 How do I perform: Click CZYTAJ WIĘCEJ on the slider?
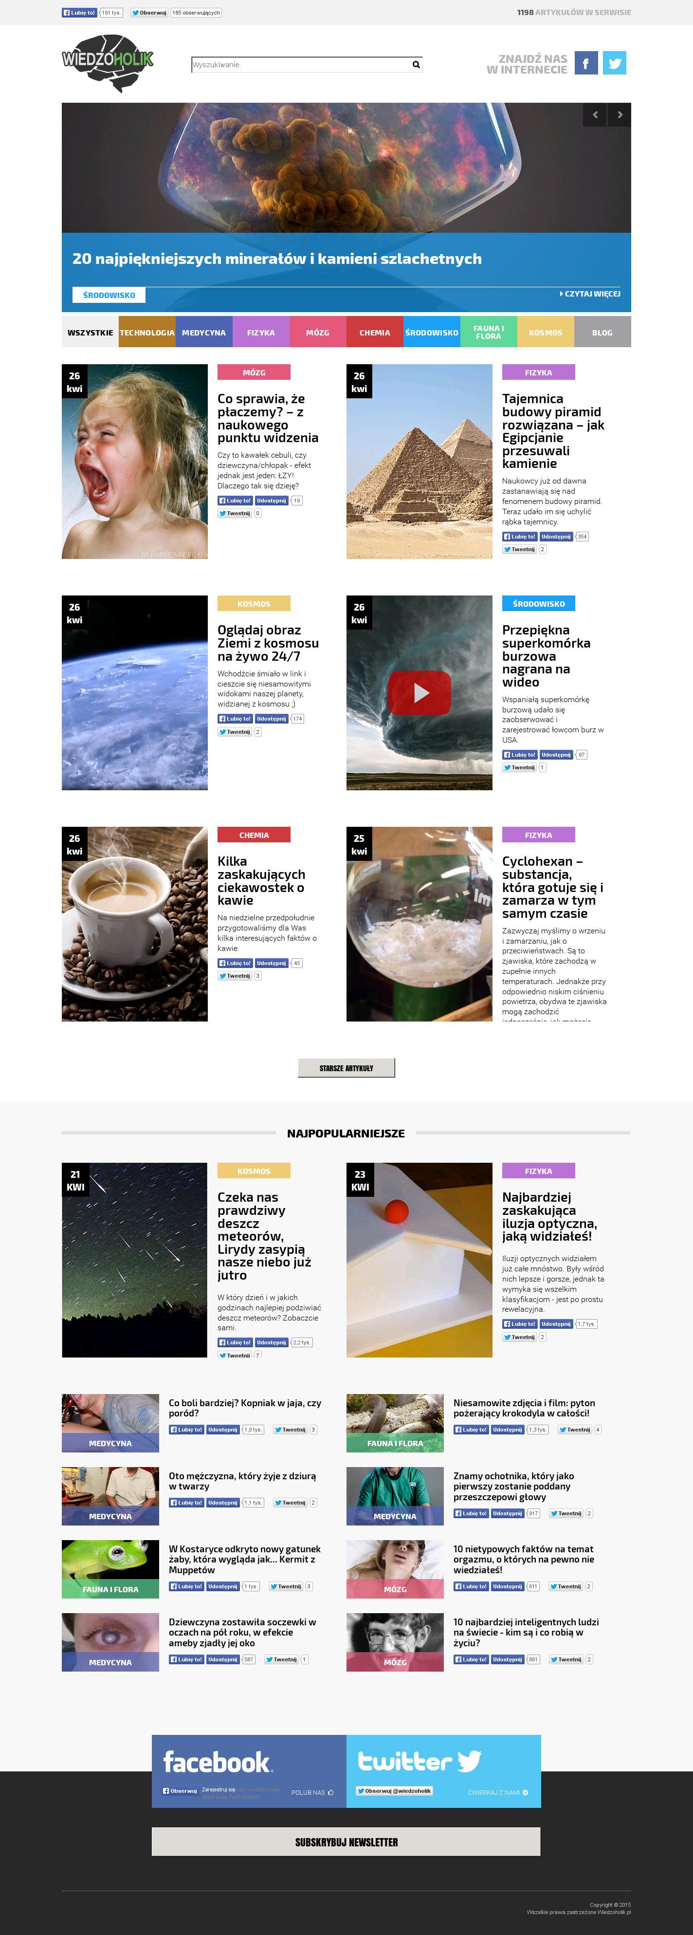click(591, 294)
